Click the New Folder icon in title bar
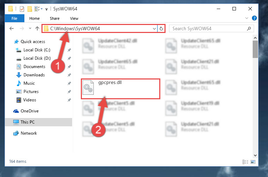 click(30, 9)
